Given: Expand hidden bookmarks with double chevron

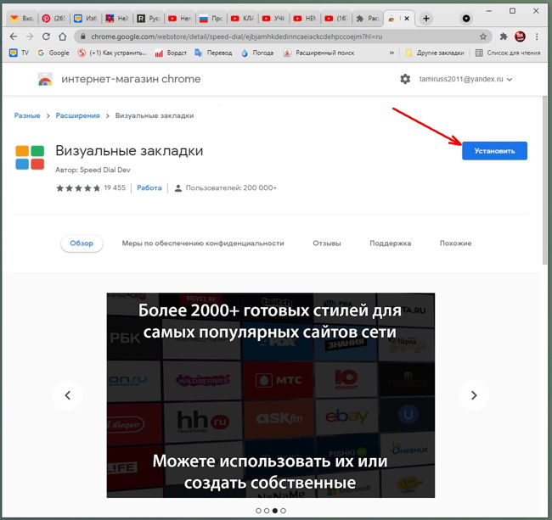Looking at the screenshot, I should pos(391,53).
